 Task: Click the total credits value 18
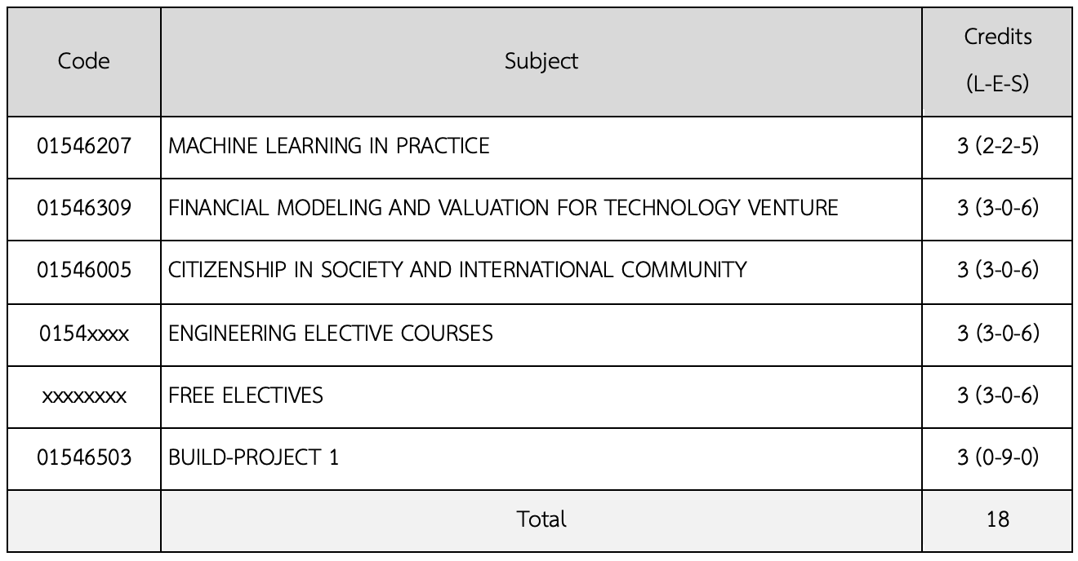click(997, 519)
